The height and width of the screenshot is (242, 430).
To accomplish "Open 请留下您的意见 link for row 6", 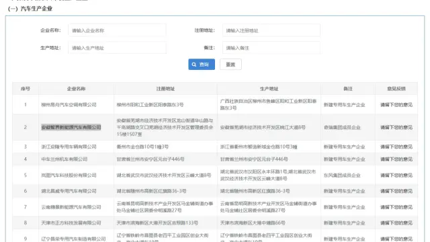I will pos(396,191).
